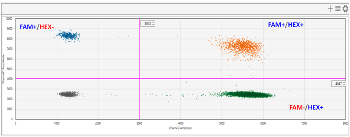This screenshot has height=137, width=350.
Task: Open the list menu icon with horizontal lines
Action: coord(338,9)
